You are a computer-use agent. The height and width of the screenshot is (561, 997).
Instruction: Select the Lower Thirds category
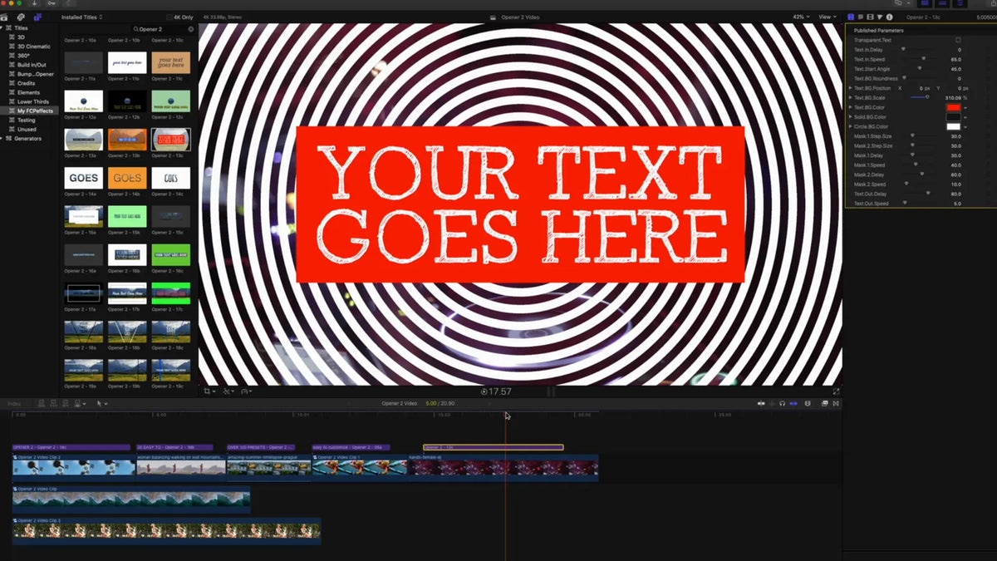pos(33,102)
